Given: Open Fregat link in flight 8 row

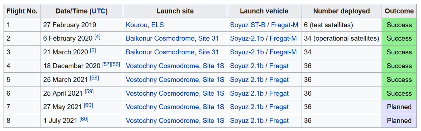Looking at the screenshot, I should [279, 121].
